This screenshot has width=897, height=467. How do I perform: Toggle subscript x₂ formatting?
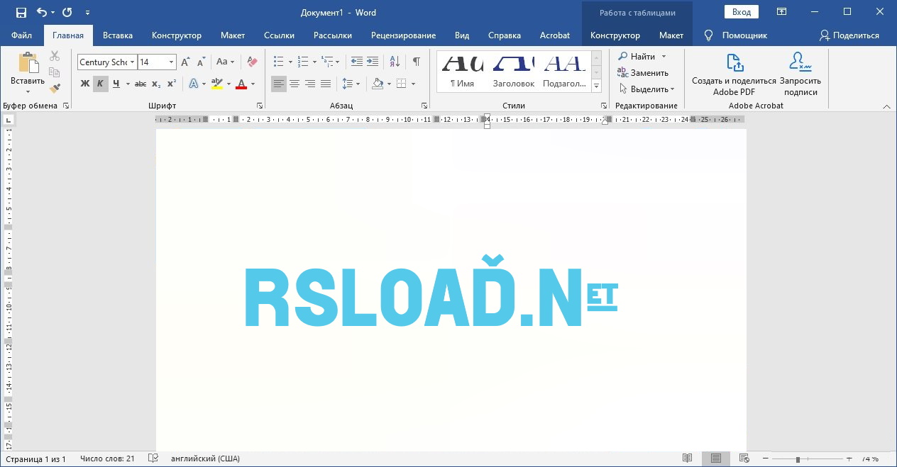click(156, 84)
